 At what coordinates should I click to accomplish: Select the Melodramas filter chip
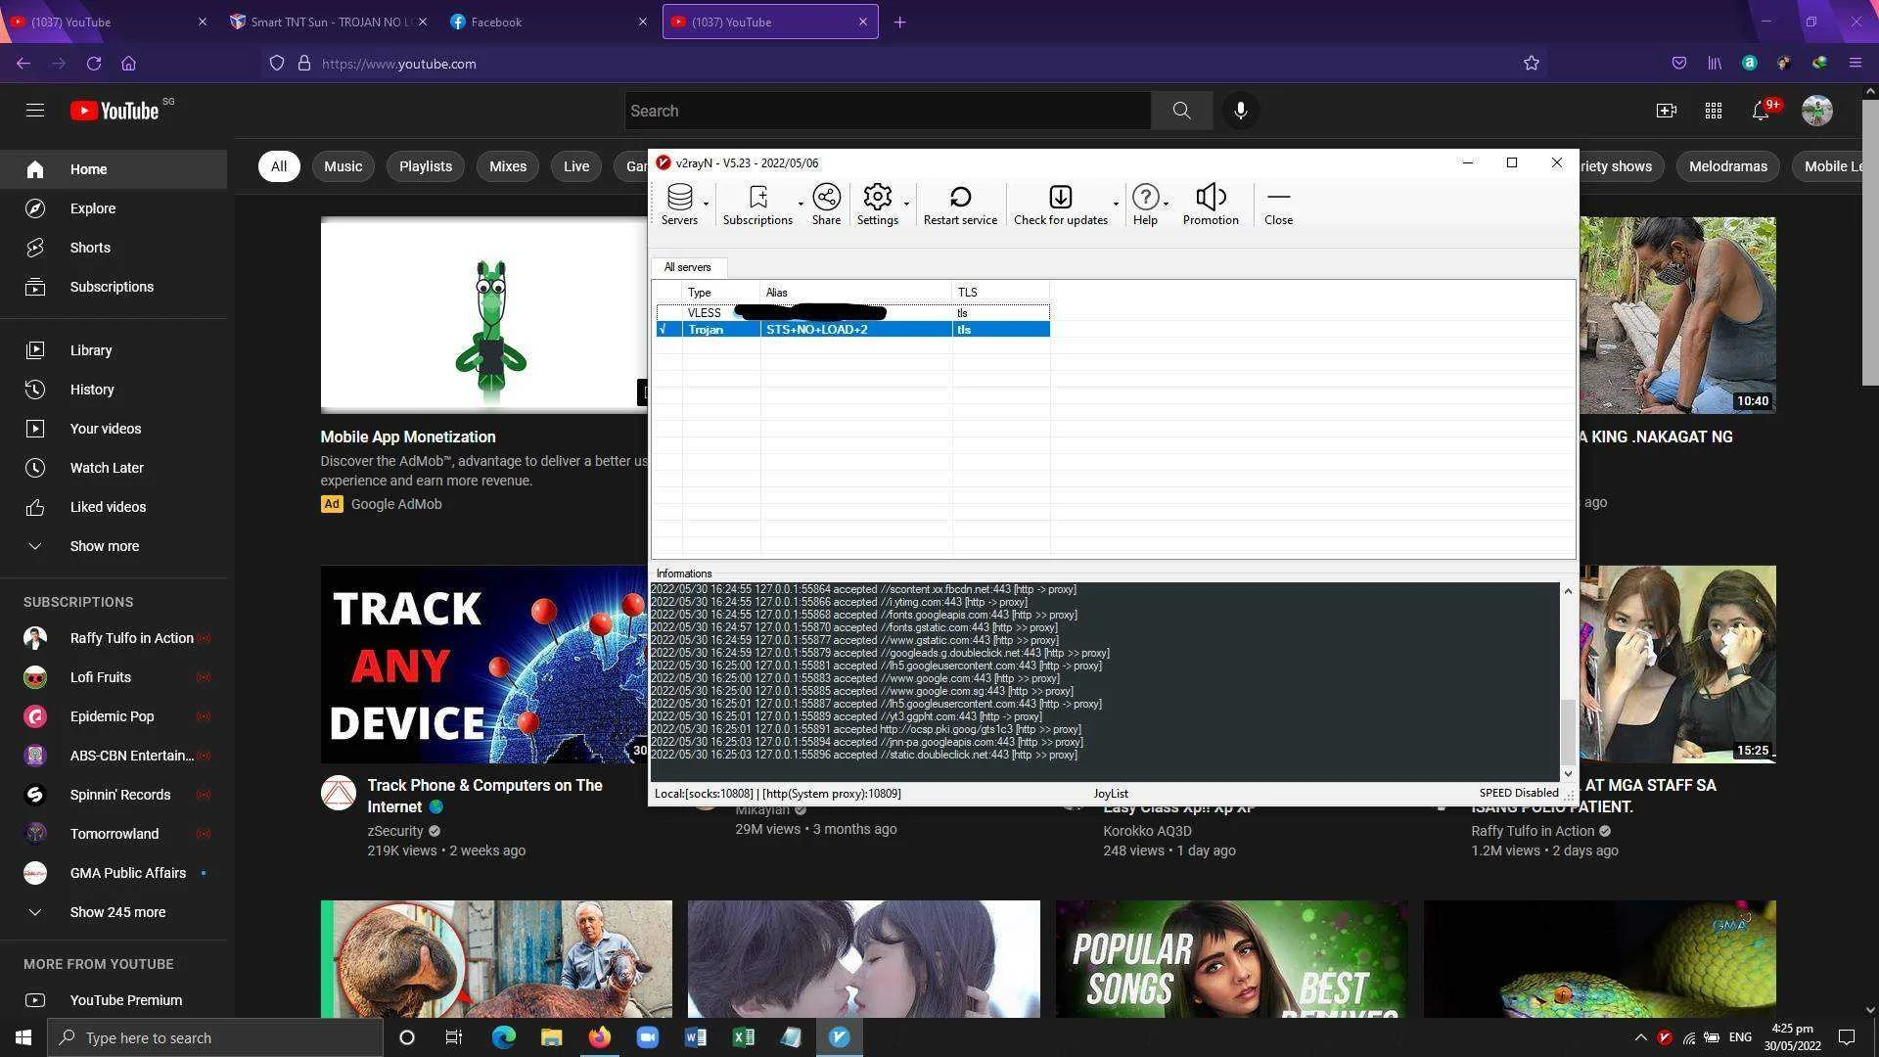[x=1727, y=166]
